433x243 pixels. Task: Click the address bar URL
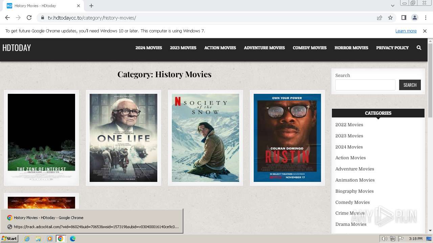[x=92, y=18]
